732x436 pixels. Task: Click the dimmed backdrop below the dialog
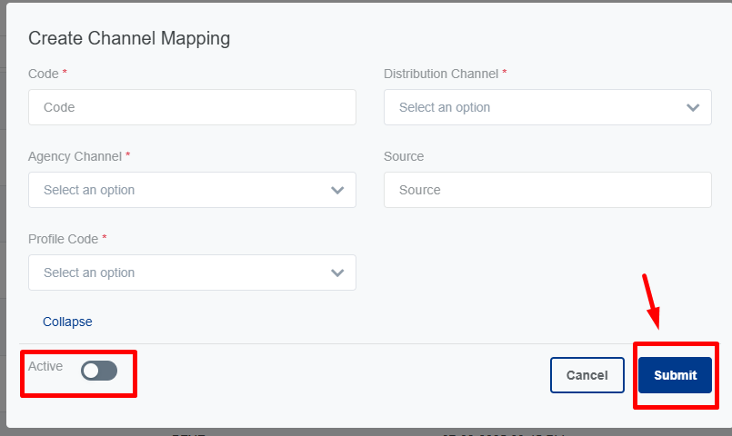click(364, 432)
